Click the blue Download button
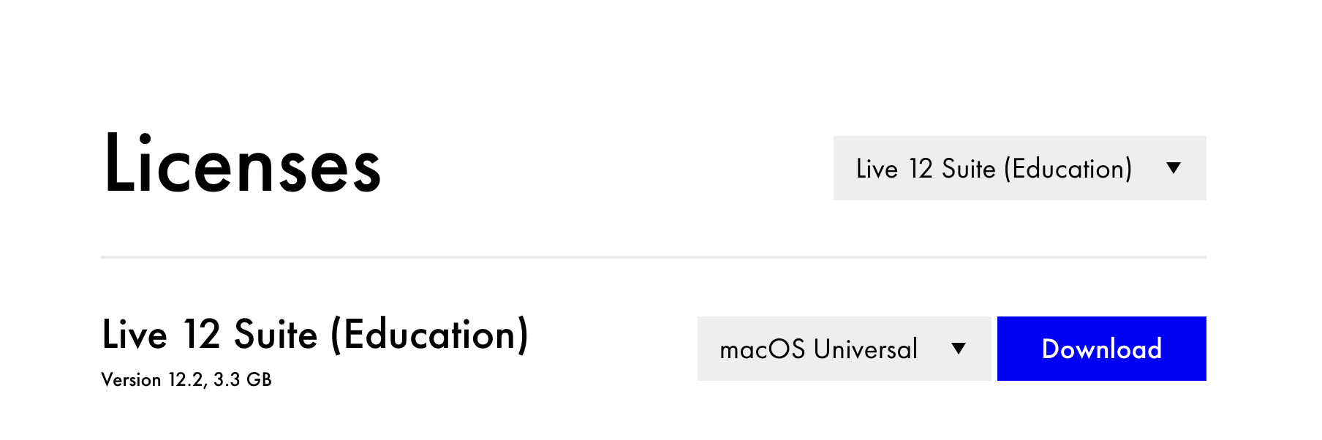The width and height of the screenshot is (1322, 440). 1102,349
